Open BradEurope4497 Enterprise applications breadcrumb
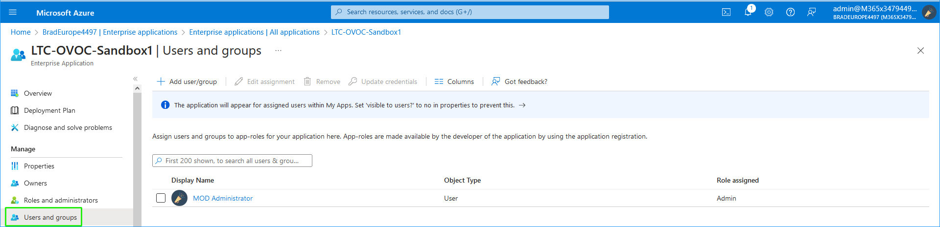 click(x=110, y=32)
